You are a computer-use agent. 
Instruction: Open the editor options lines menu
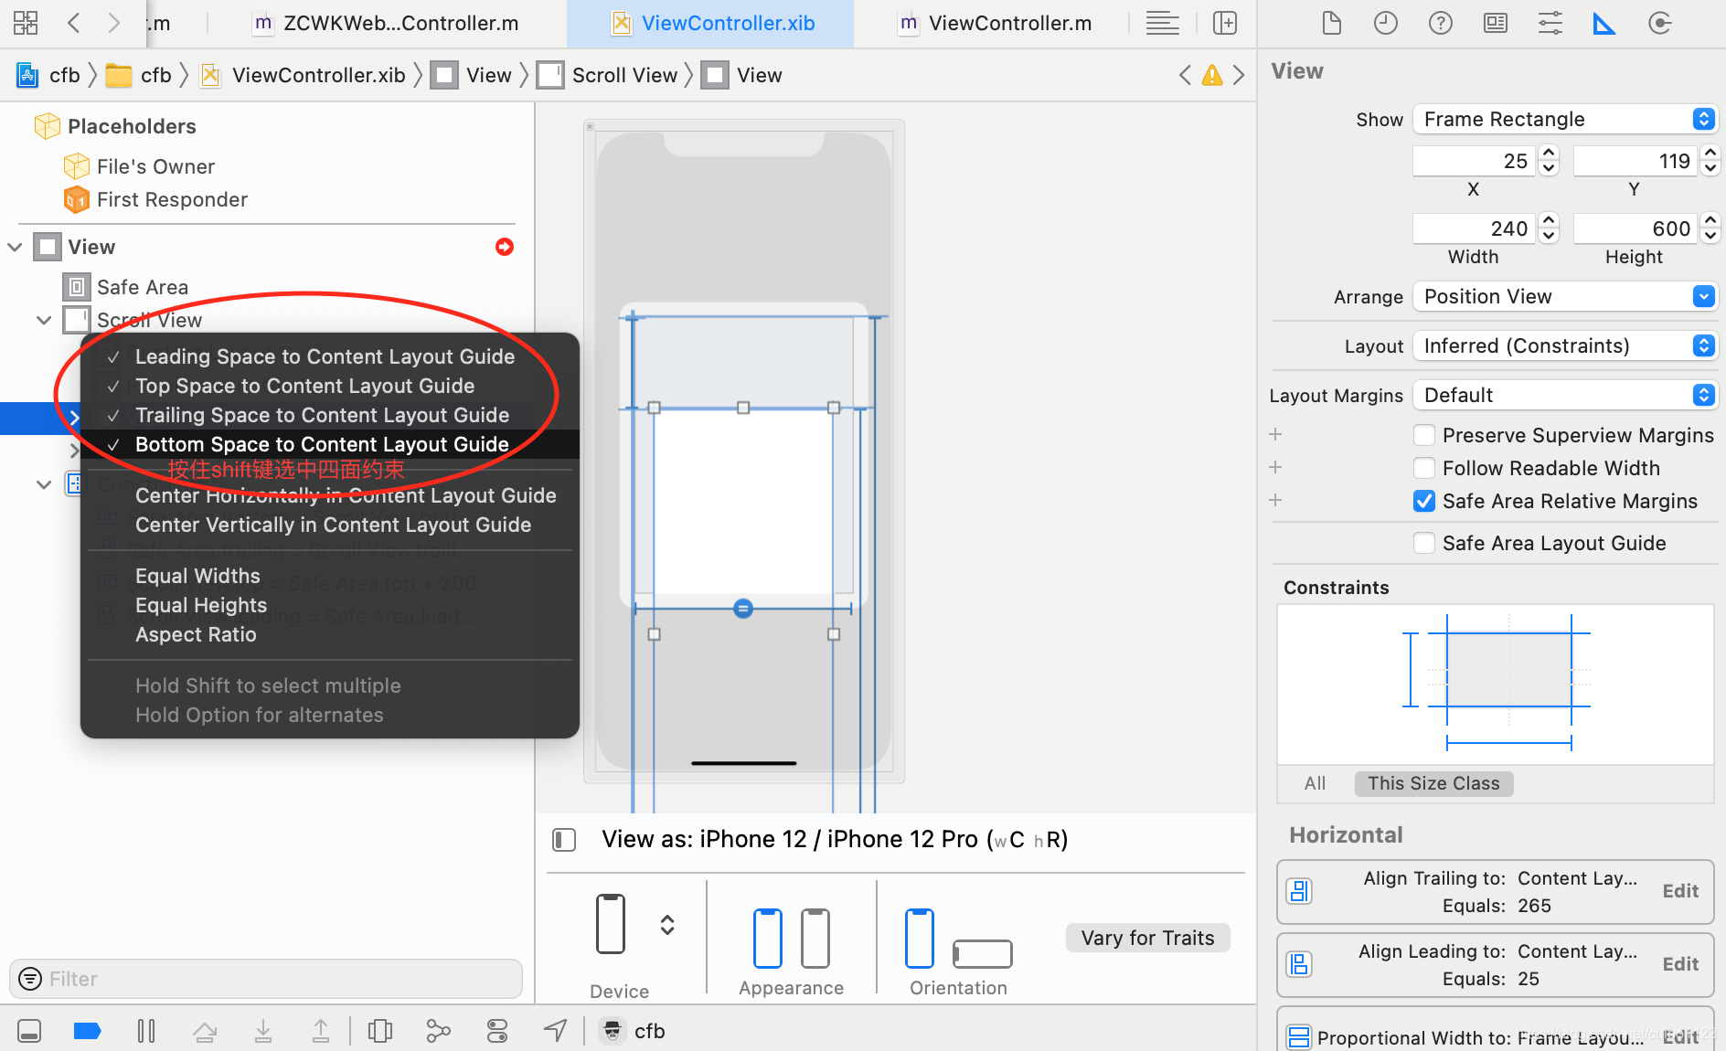coord(1162,23)
